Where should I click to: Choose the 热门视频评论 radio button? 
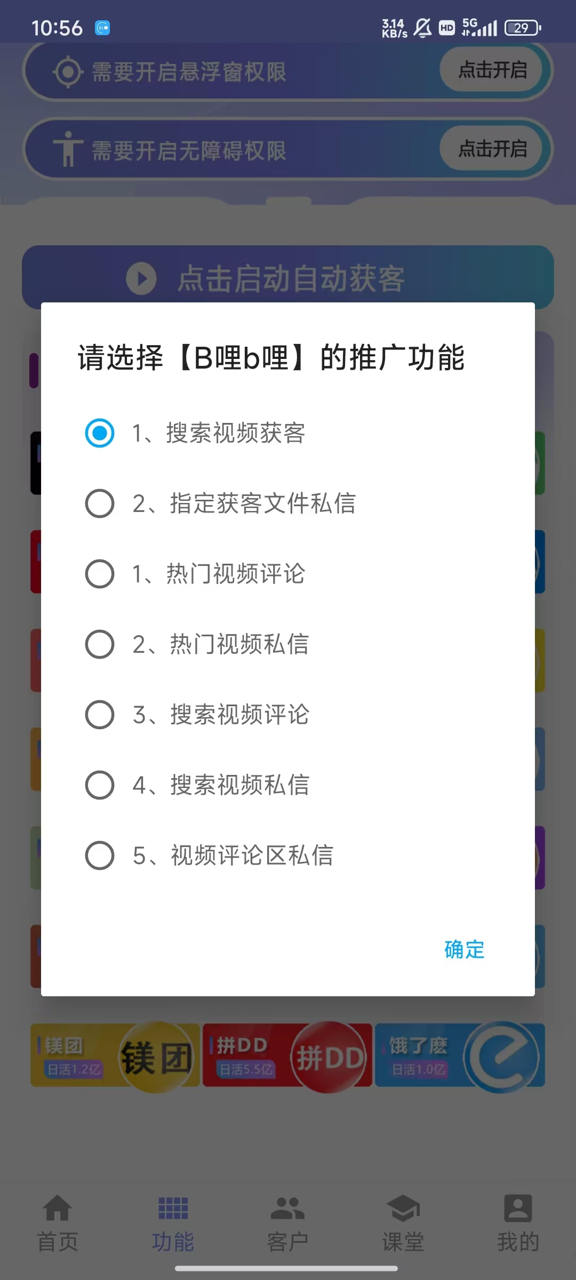pyautogui.click(x=100, y=574)
